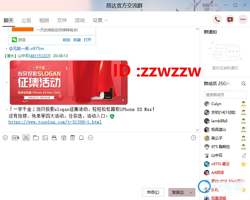Click the member badge icon beside Cuiyn
This screenshot has height=200, width=250.
(243, 104)
